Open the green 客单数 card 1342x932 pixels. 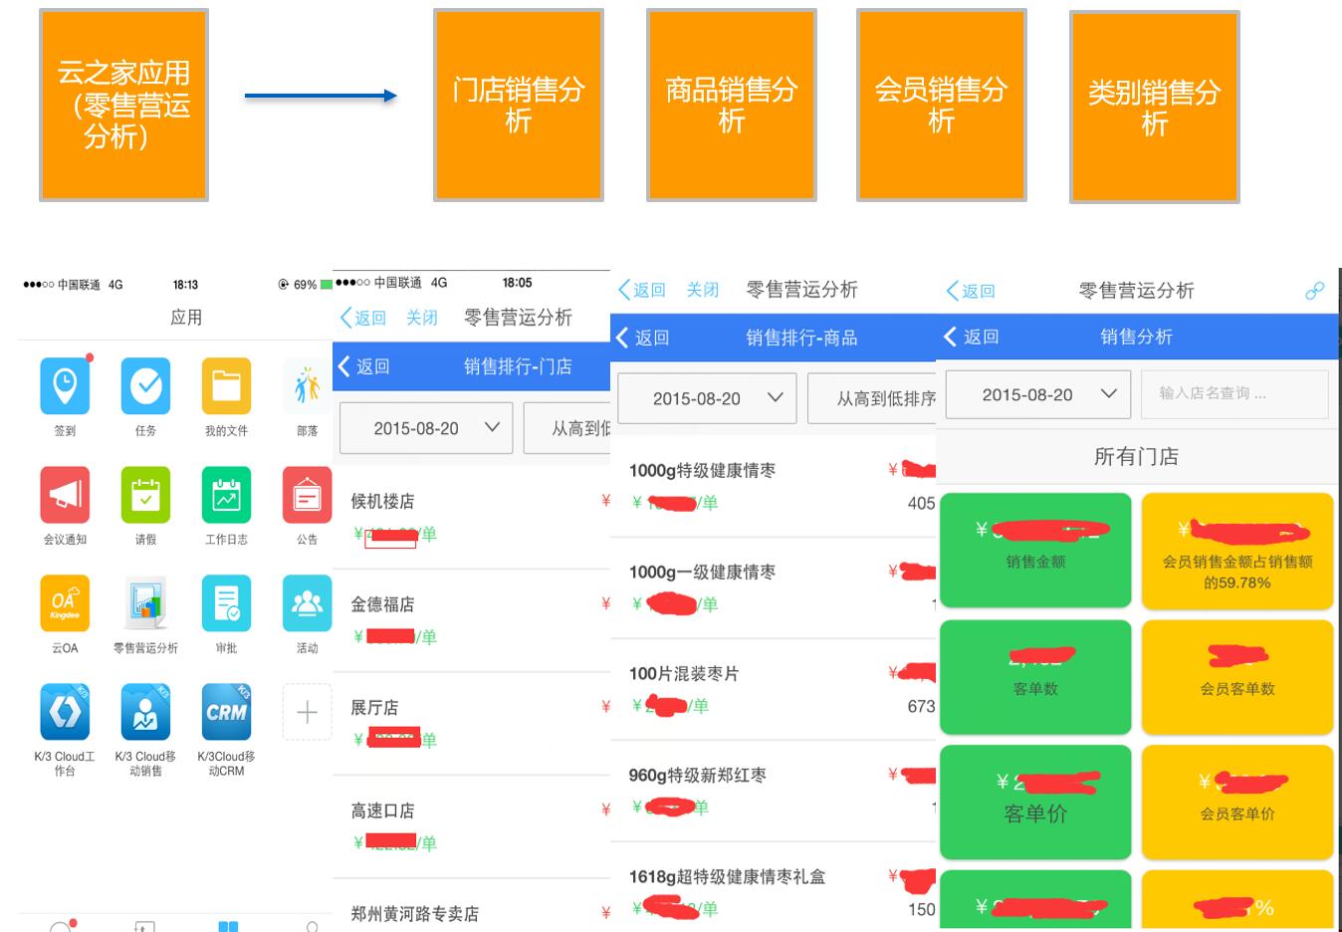(1035, 677)
